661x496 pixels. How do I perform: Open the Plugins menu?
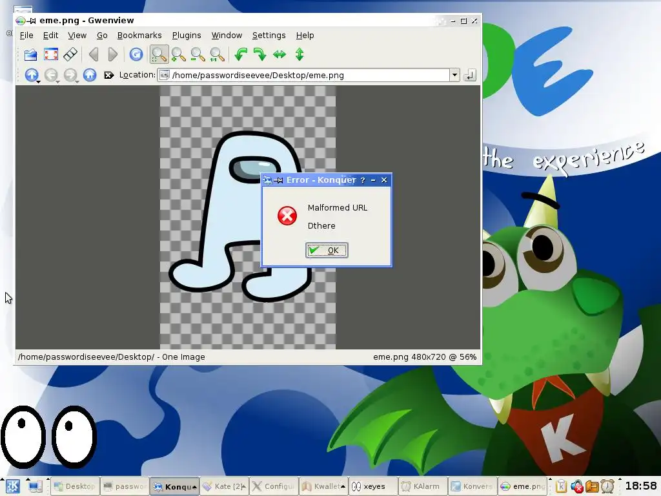pyautogui.click(x=187, y=36)
